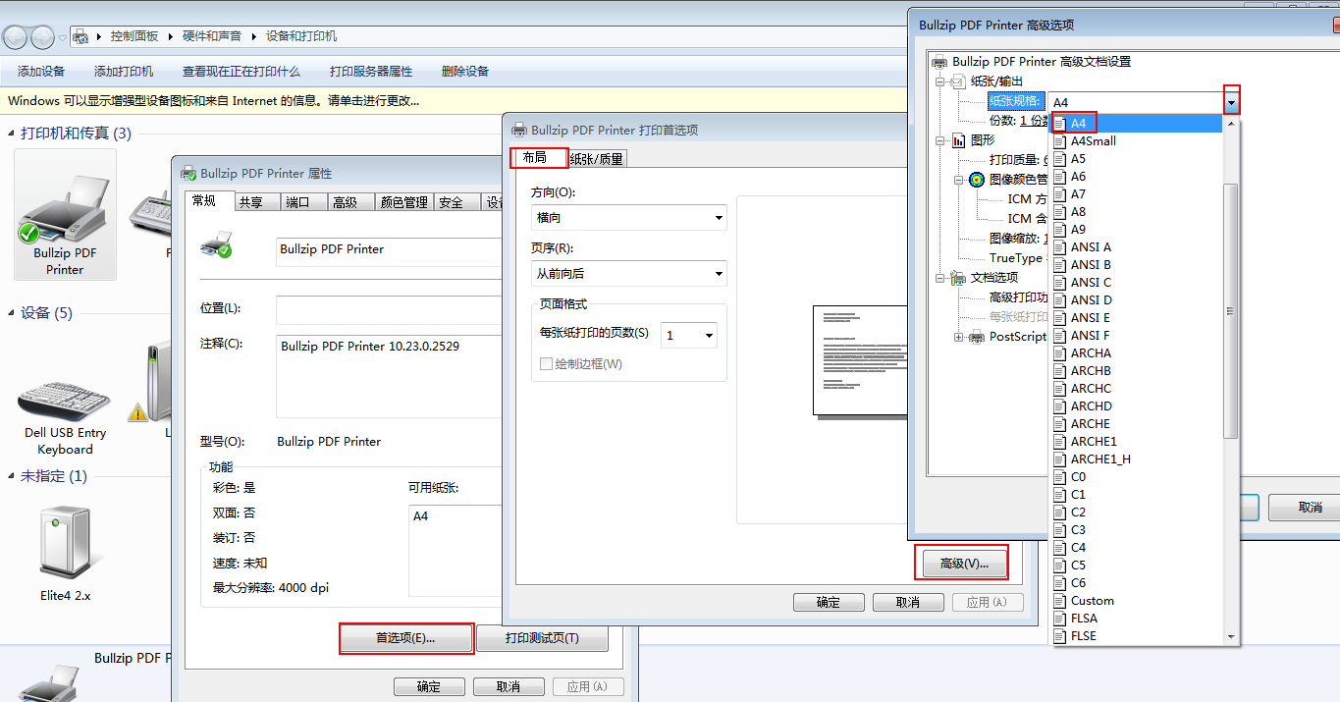The image size is (1340, 702).
Task: Open the 方向(O) orientation dropdown
Action: pyautogui.click(x=629, y=218)
